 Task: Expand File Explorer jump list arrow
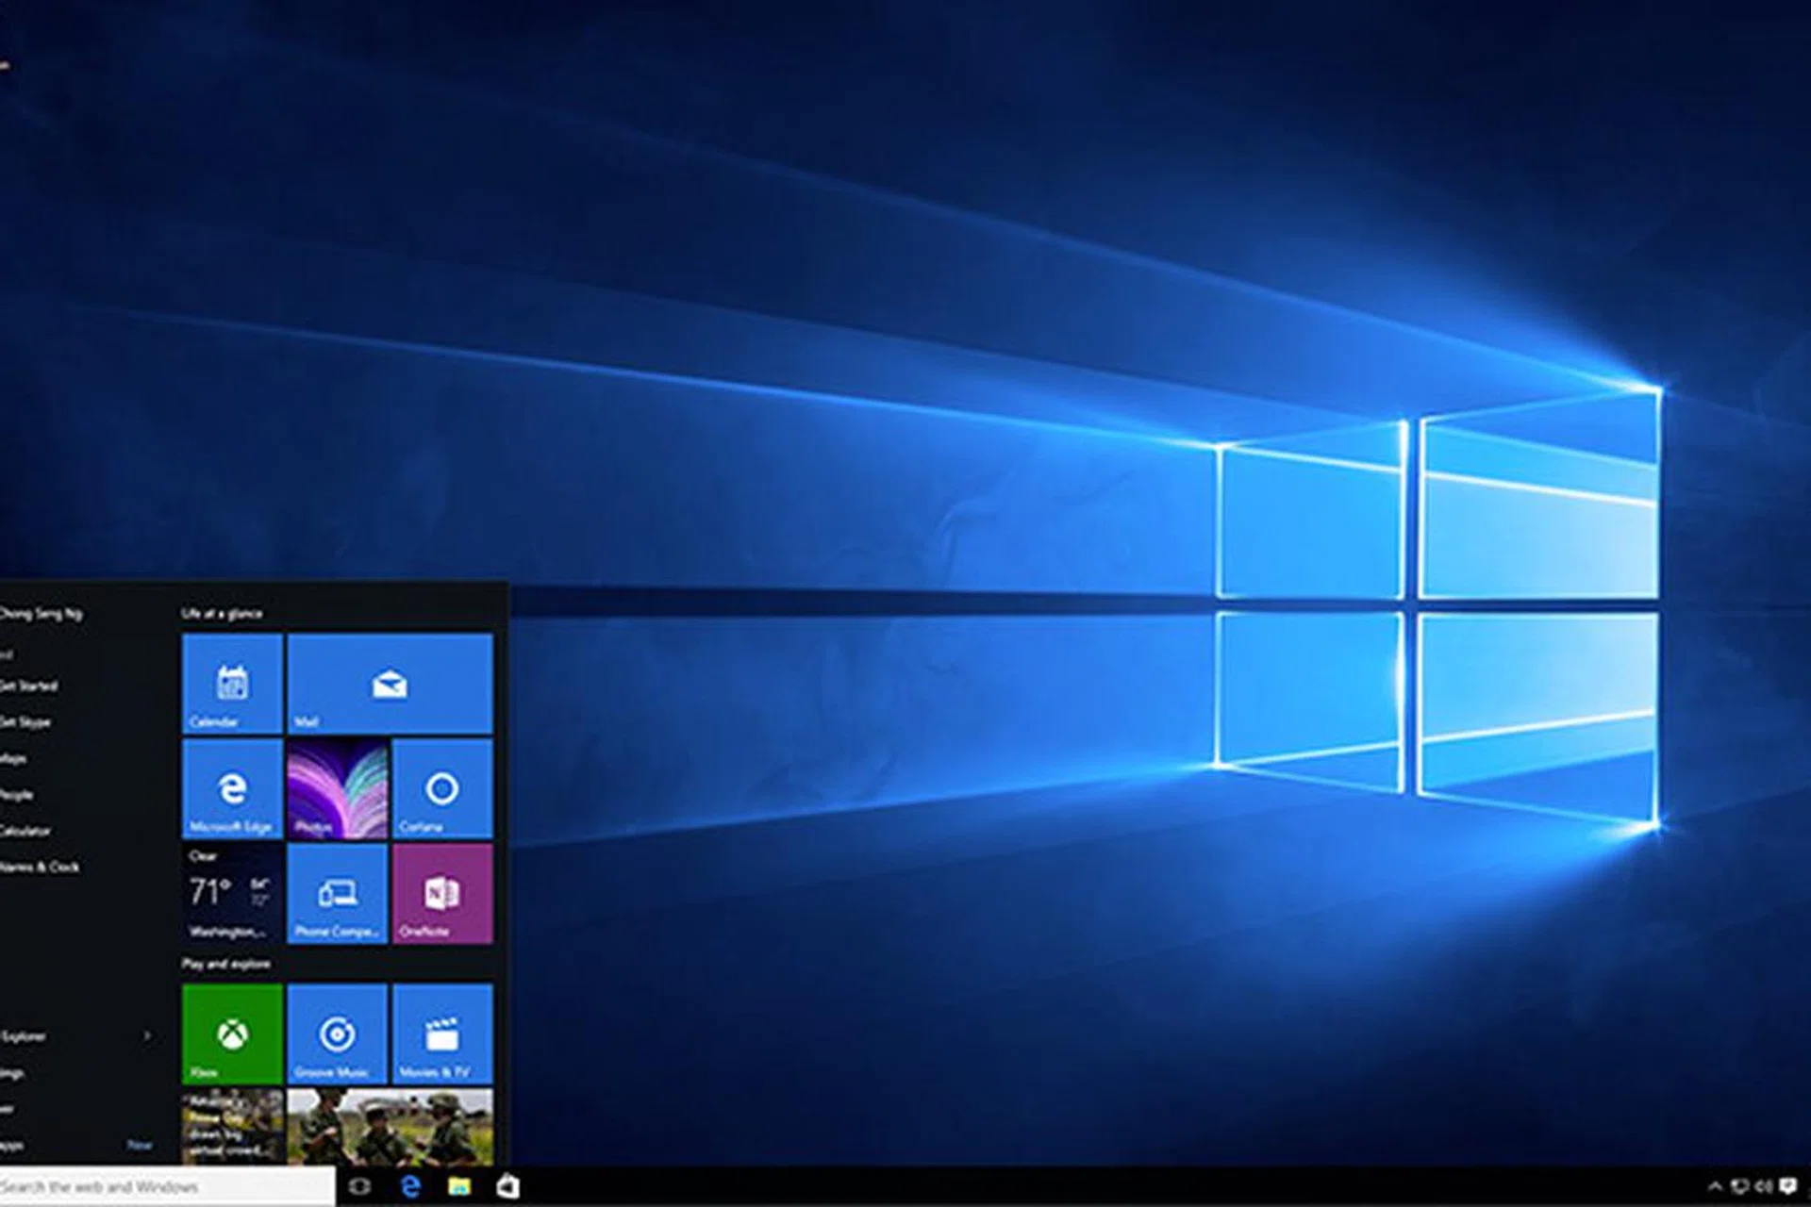[x=147, y=1036]
